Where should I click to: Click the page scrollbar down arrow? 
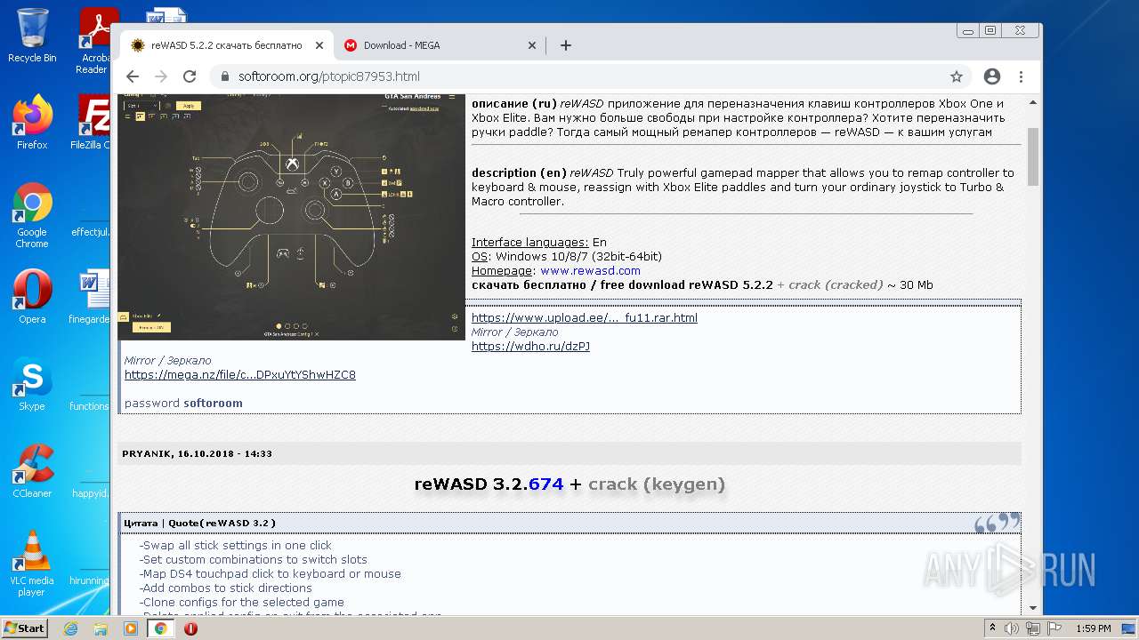pyautogui.click(x=1033, y=608)
